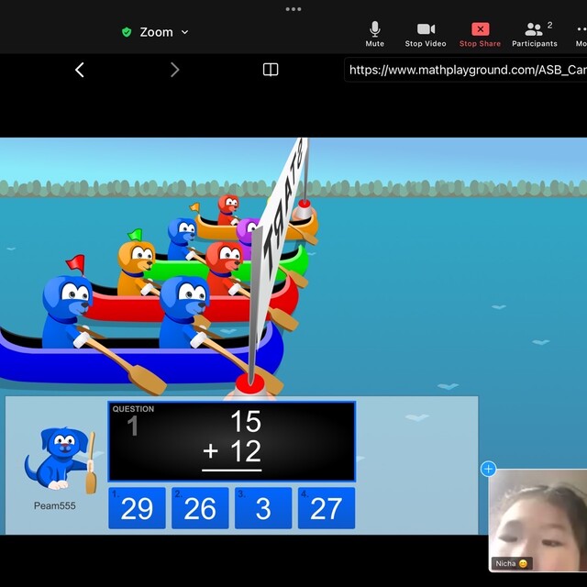Go forward using the browser forward arrow
Viewport: 587px width, 587px height.
click(174, 70)
